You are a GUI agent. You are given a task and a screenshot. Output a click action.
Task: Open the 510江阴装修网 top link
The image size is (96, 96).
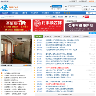pos(83,1)
